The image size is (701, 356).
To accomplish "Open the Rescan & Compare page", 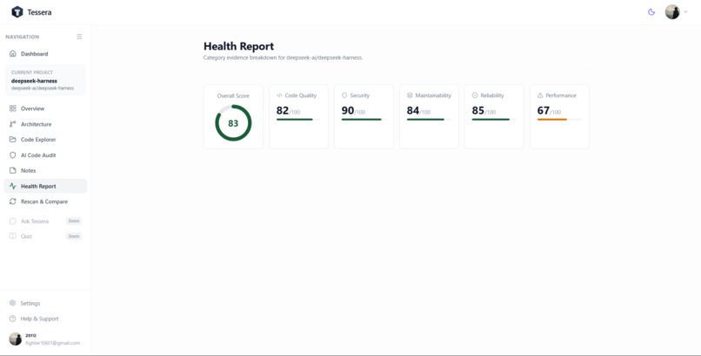I will pyautogui.click(x=45, y=201).
